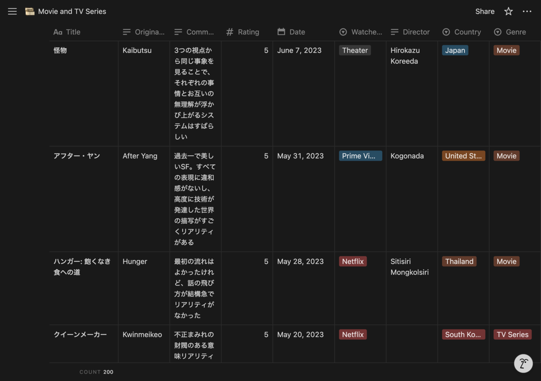Image resolution: width=541 pixels, height=381 pixels.
Task: Select the comment cell in the Hunger row
Action: (195, 288)
